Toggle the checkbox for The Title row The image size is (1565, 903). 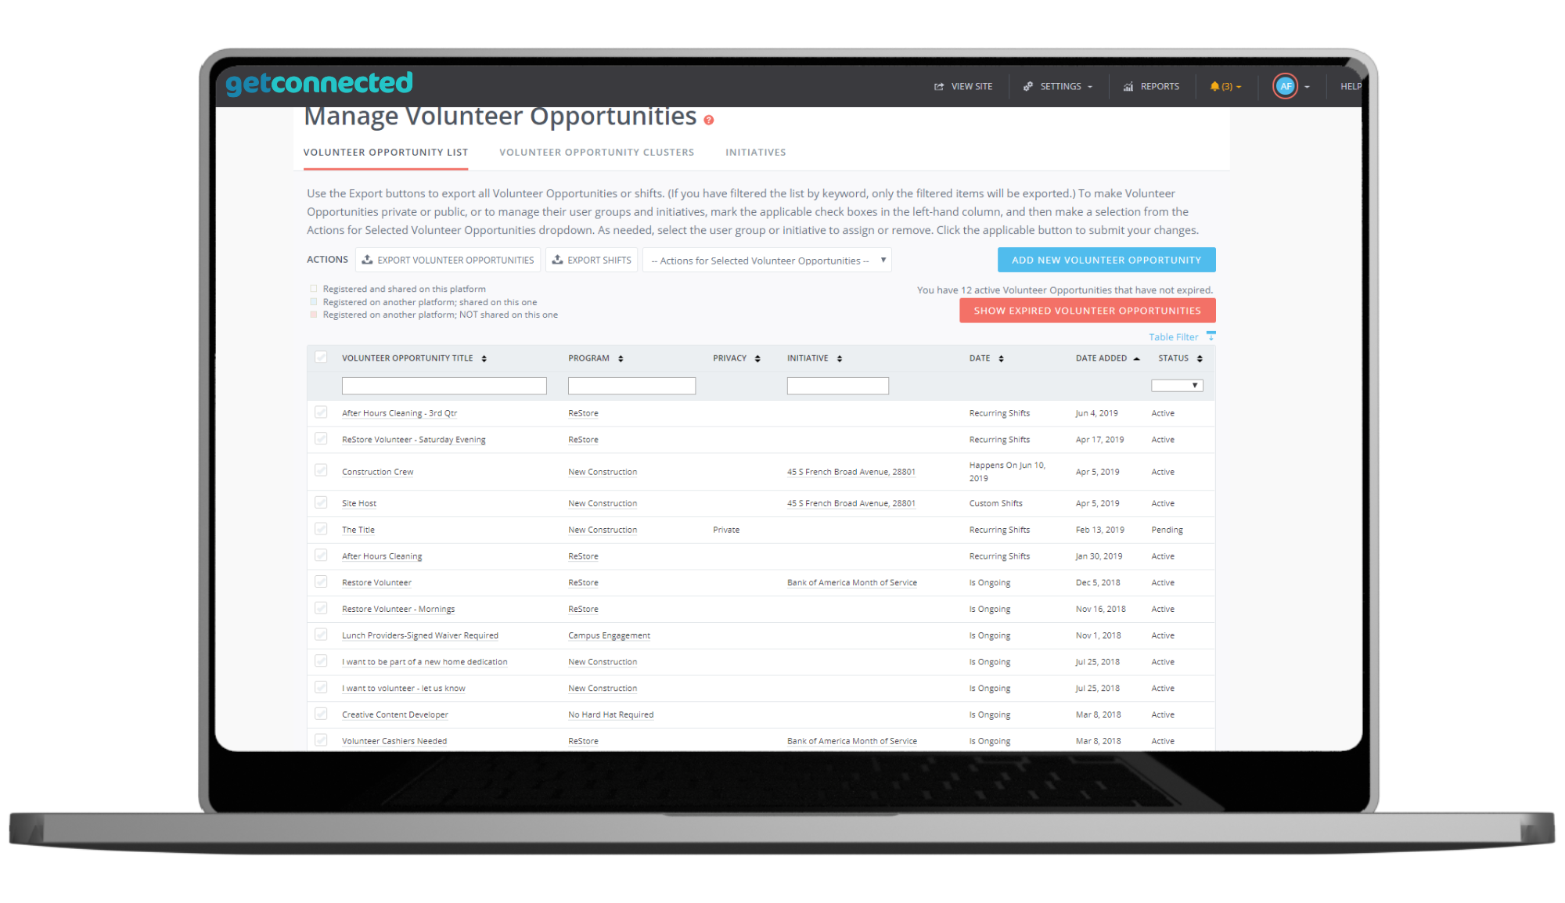[x=320, y=528]
